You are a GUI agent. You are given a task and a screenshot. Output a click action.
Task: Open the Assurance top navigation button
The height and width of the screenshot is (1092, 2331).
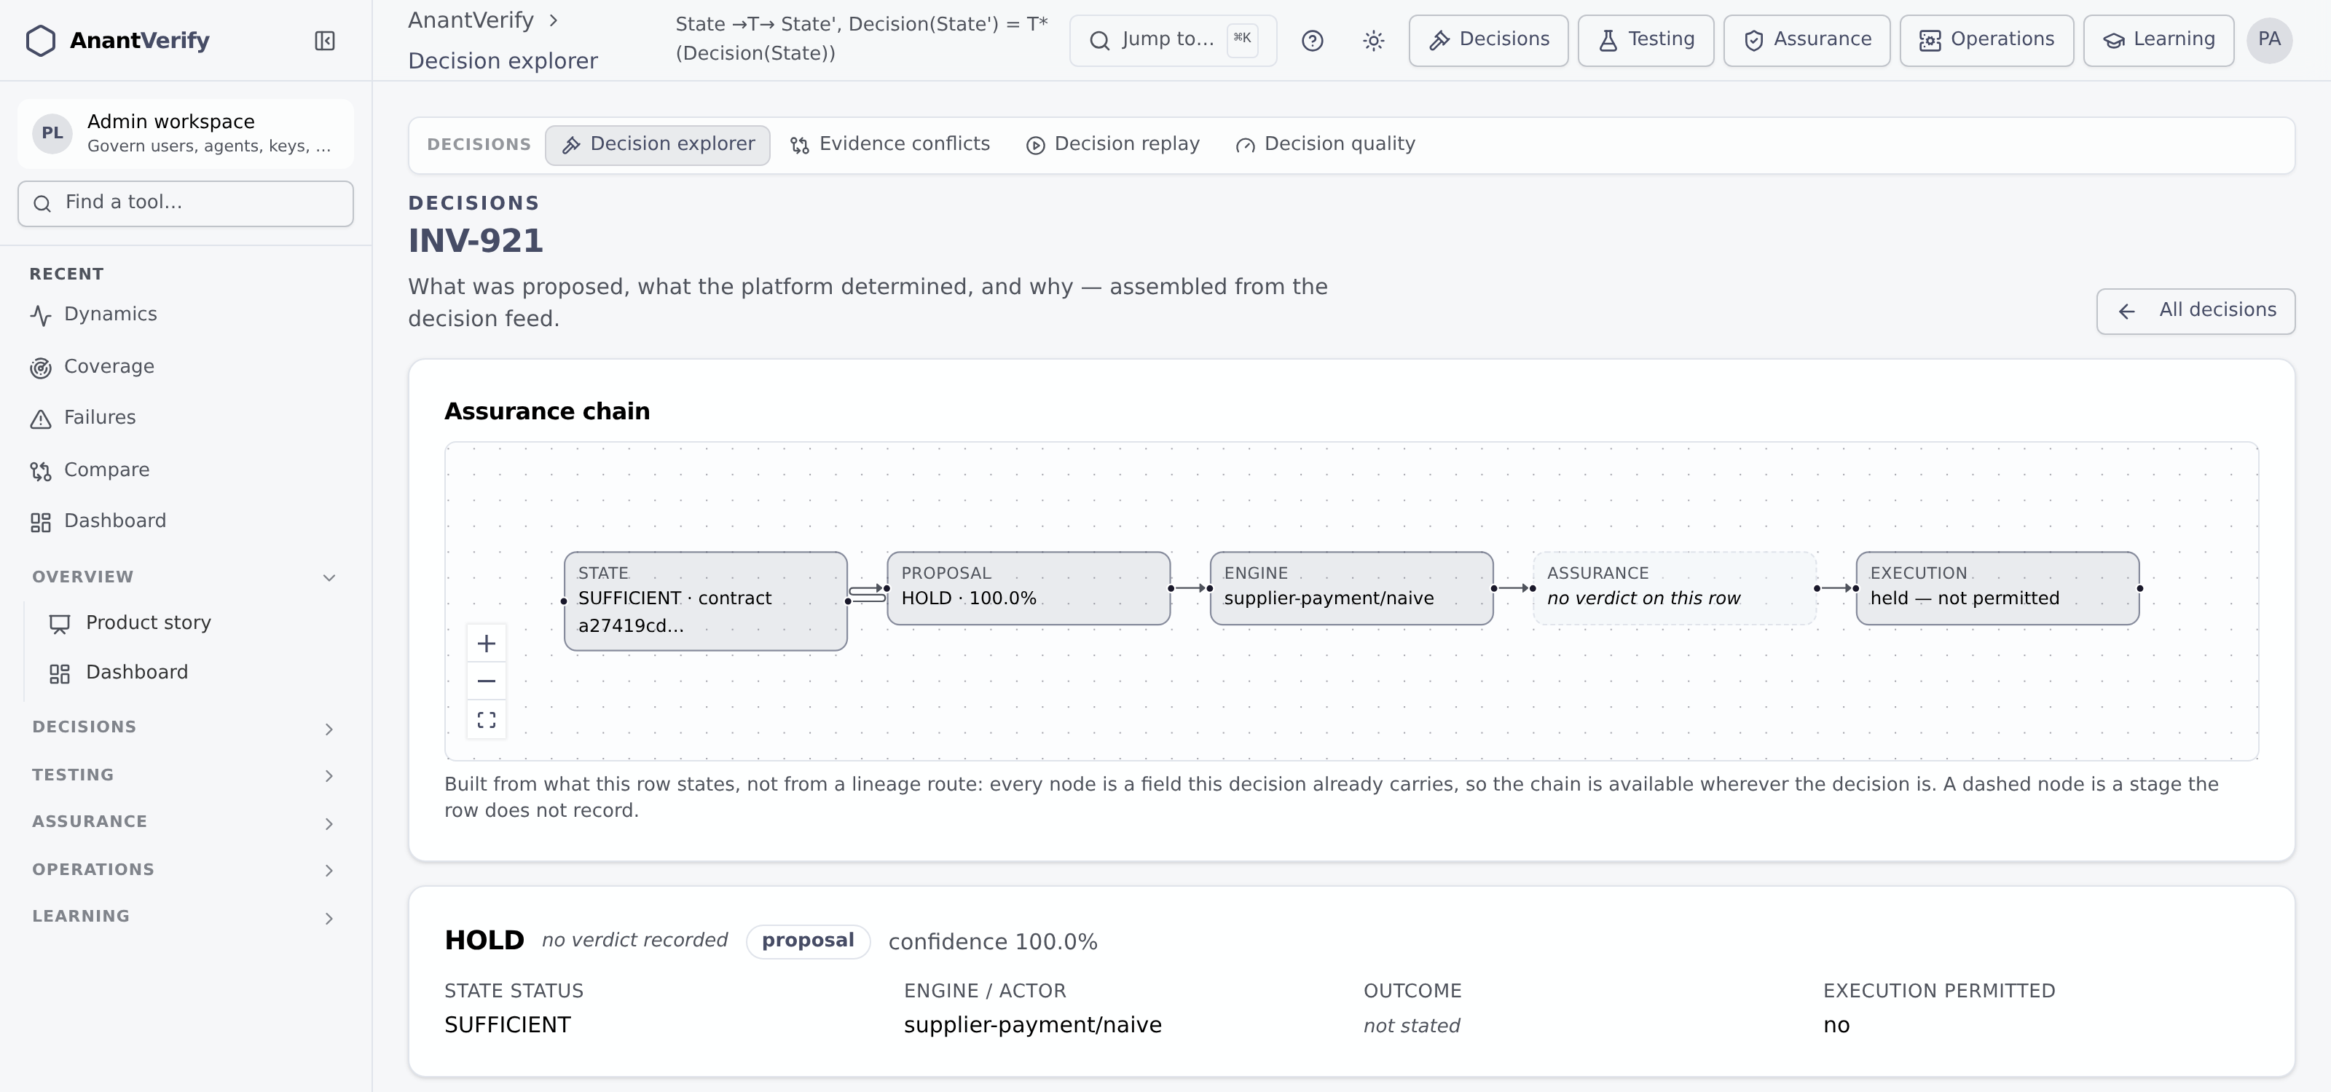[1807, 41]
